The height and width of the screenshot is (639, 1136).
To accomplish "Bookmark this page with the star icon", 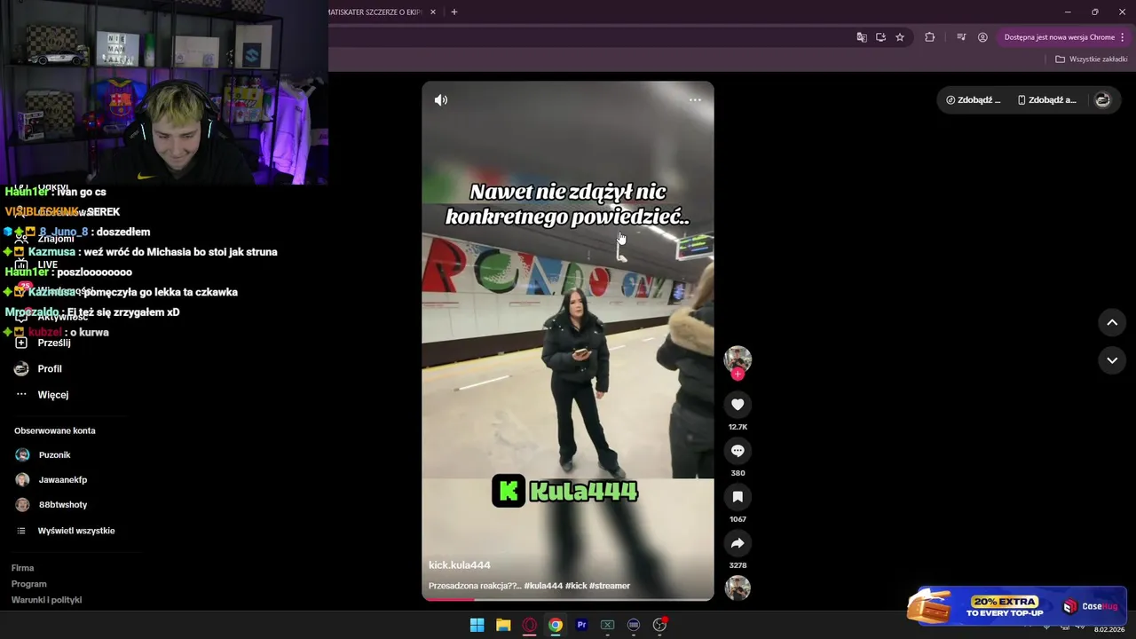I will 900,37.
